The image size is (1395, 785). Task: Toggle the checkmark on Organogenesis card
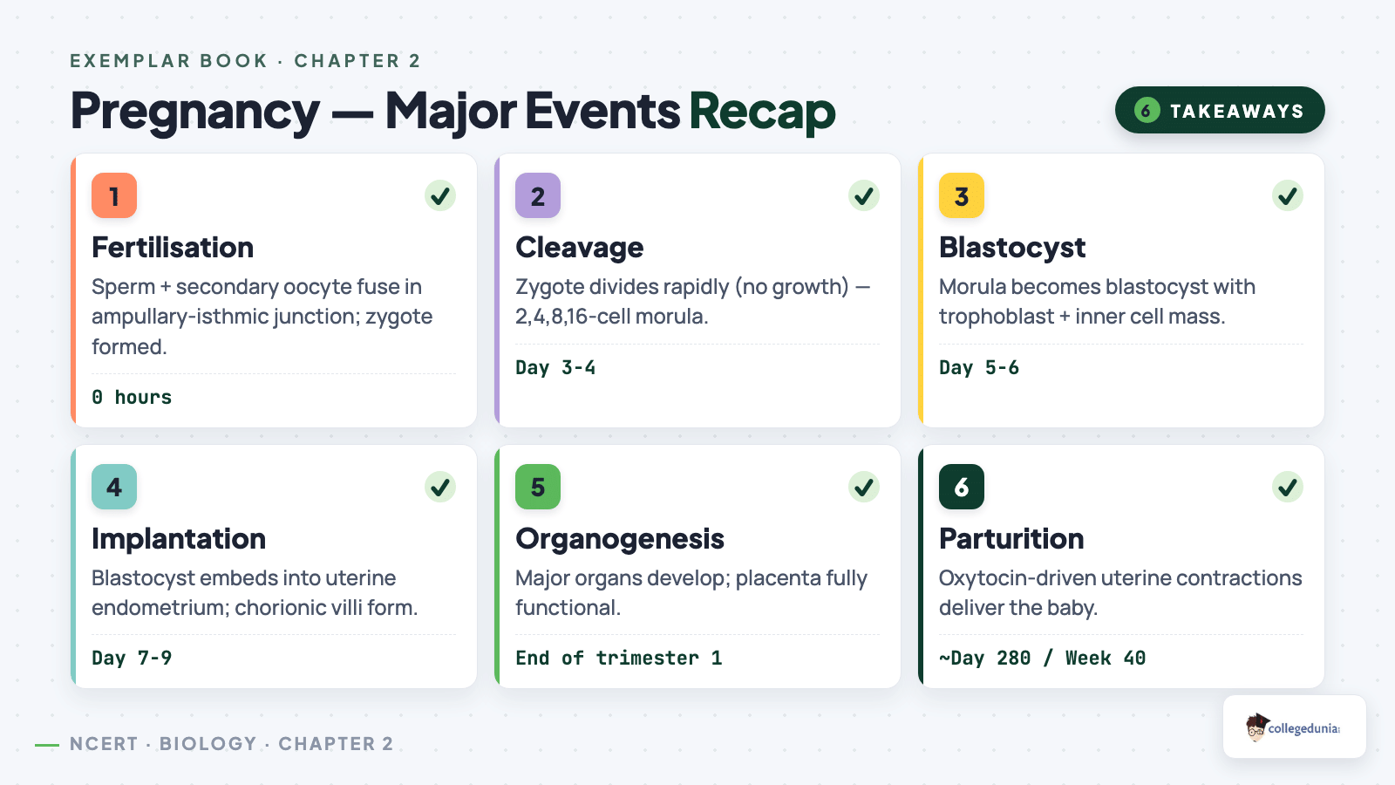coord(864,487)
